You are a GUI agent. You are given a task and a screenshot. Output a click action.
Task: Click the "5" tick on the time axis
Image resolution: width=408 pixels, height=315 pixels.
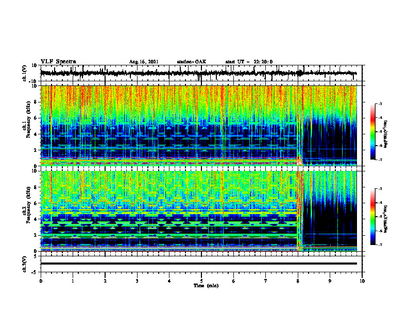tap(201, 281)
